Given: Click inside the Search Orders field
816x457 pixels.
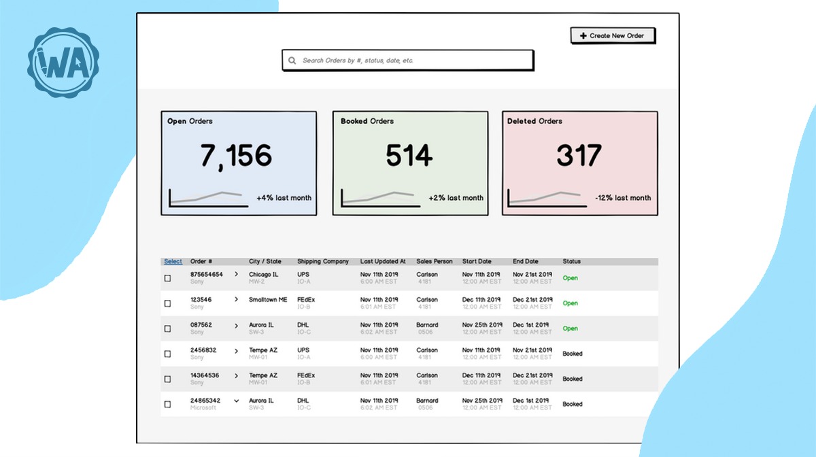Looking at the screenshot, I should pyautogui.click(x=408, y=60).
